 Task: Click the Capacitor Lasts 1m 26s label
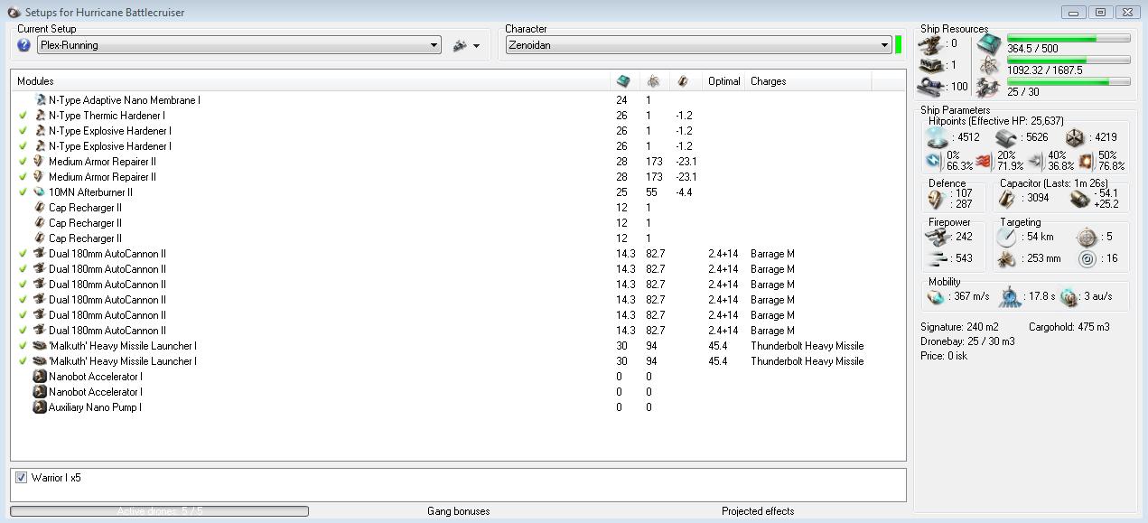(x=1054, y=183)
